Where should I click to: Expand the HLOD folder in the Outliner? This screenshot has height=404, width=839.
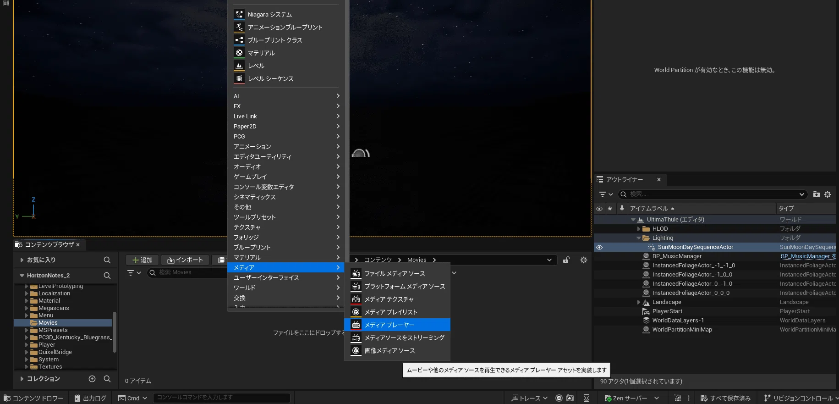[x=639, y=229]
